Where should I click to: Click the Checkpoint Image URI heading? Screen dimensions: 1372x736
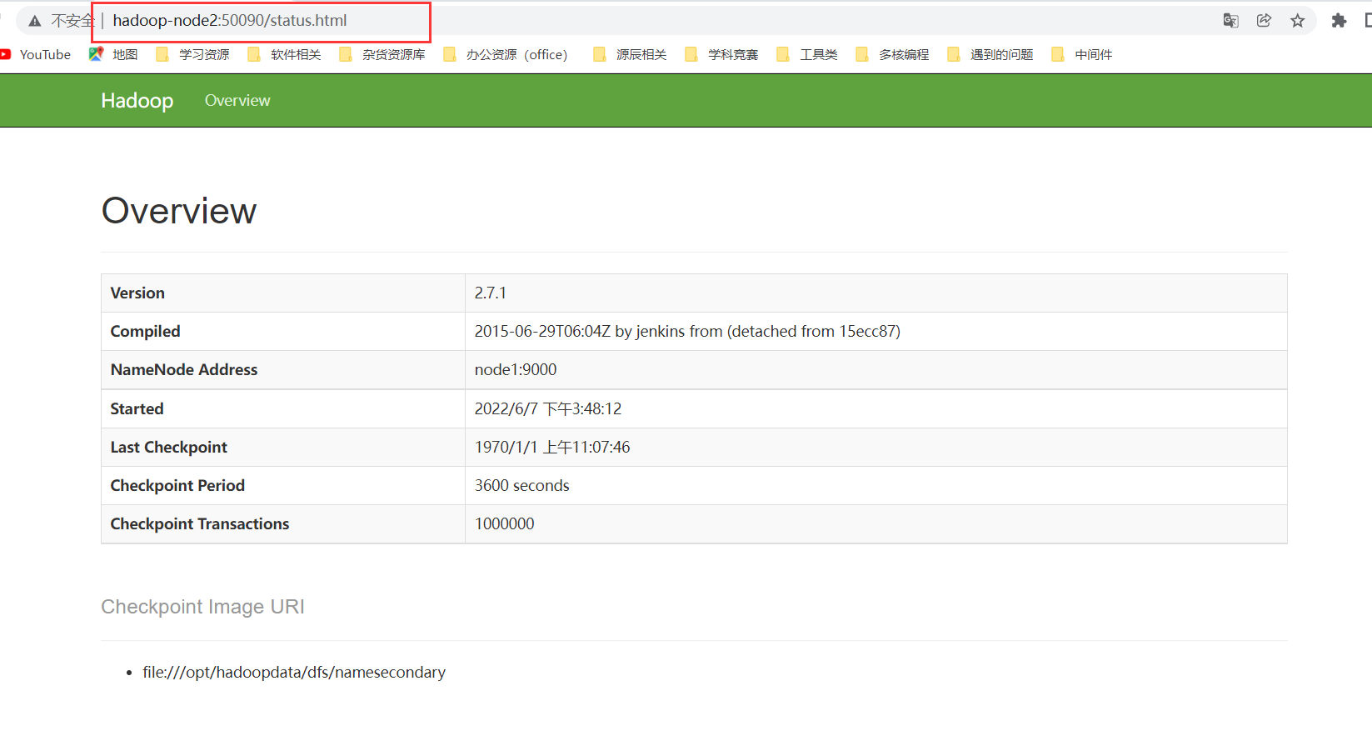pyautogui.click(x=203, y=607)
